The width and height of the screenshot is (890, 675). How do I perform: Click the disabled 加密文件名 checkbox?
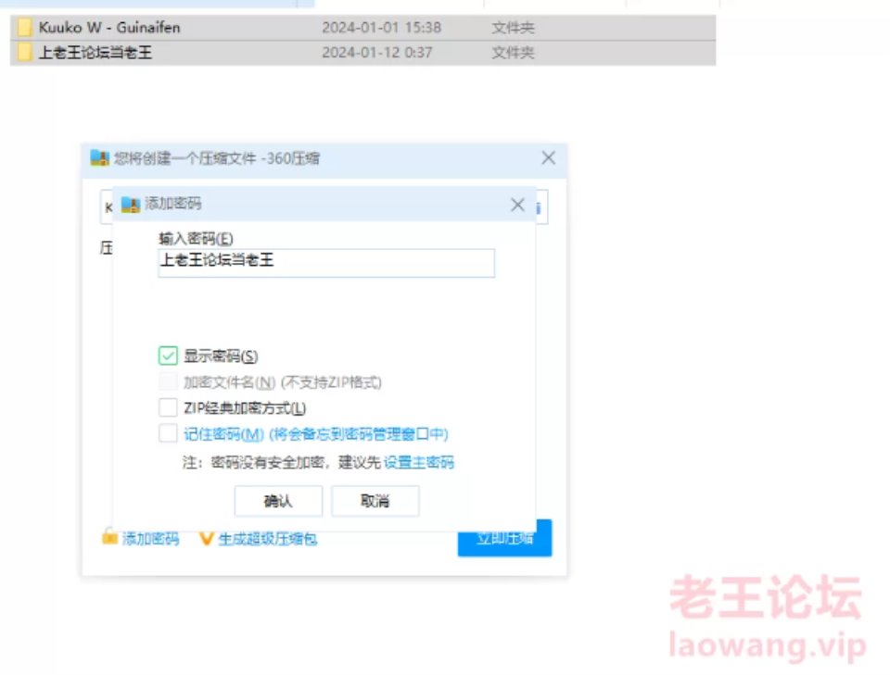point(168,381)
